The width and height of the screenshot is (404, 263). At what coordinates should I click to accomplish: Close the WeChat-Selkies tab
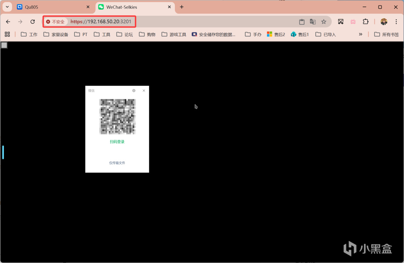(169, 7)
